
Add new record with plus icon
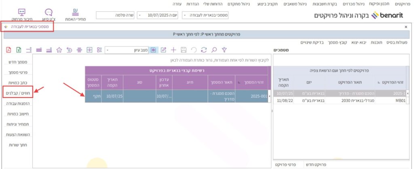[173, 50]
